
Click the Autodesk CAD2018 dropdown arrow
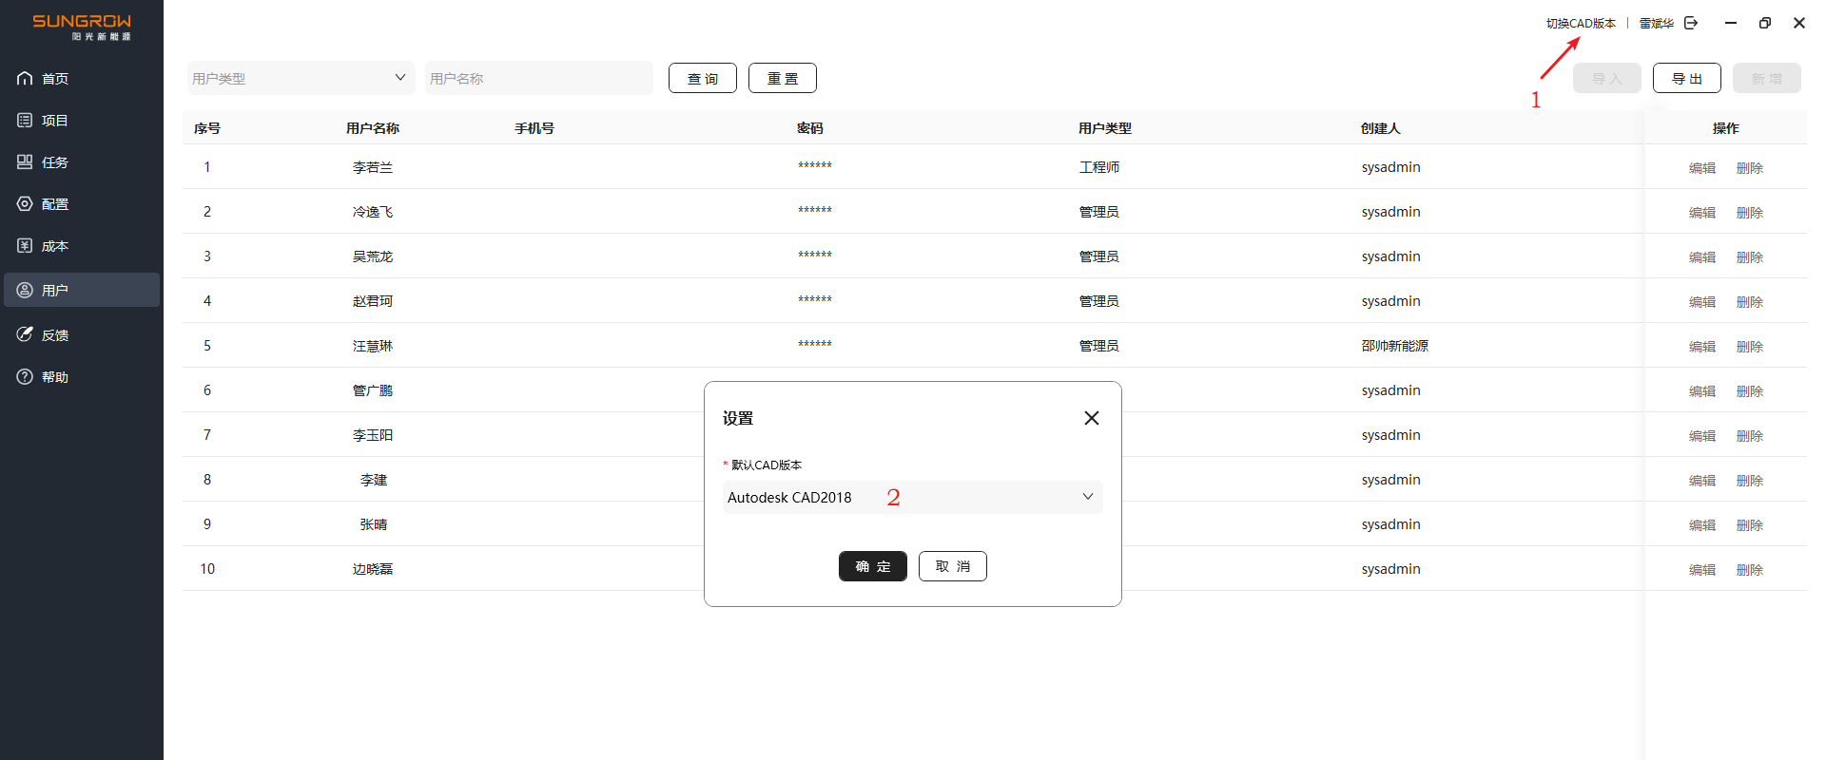1087,497
